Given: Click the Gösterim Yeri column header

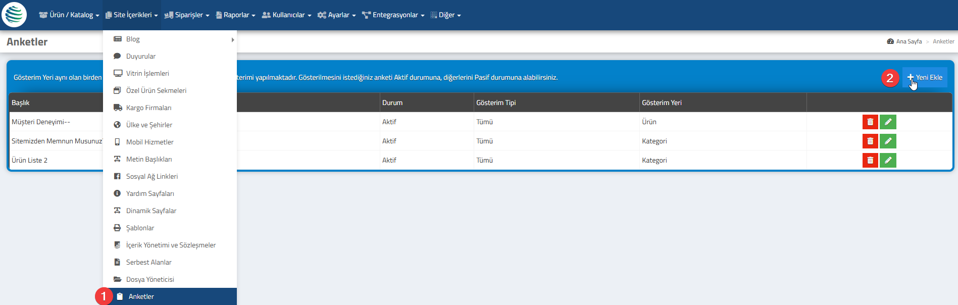Looking at the screenshot, I should [x=662, y=103].
